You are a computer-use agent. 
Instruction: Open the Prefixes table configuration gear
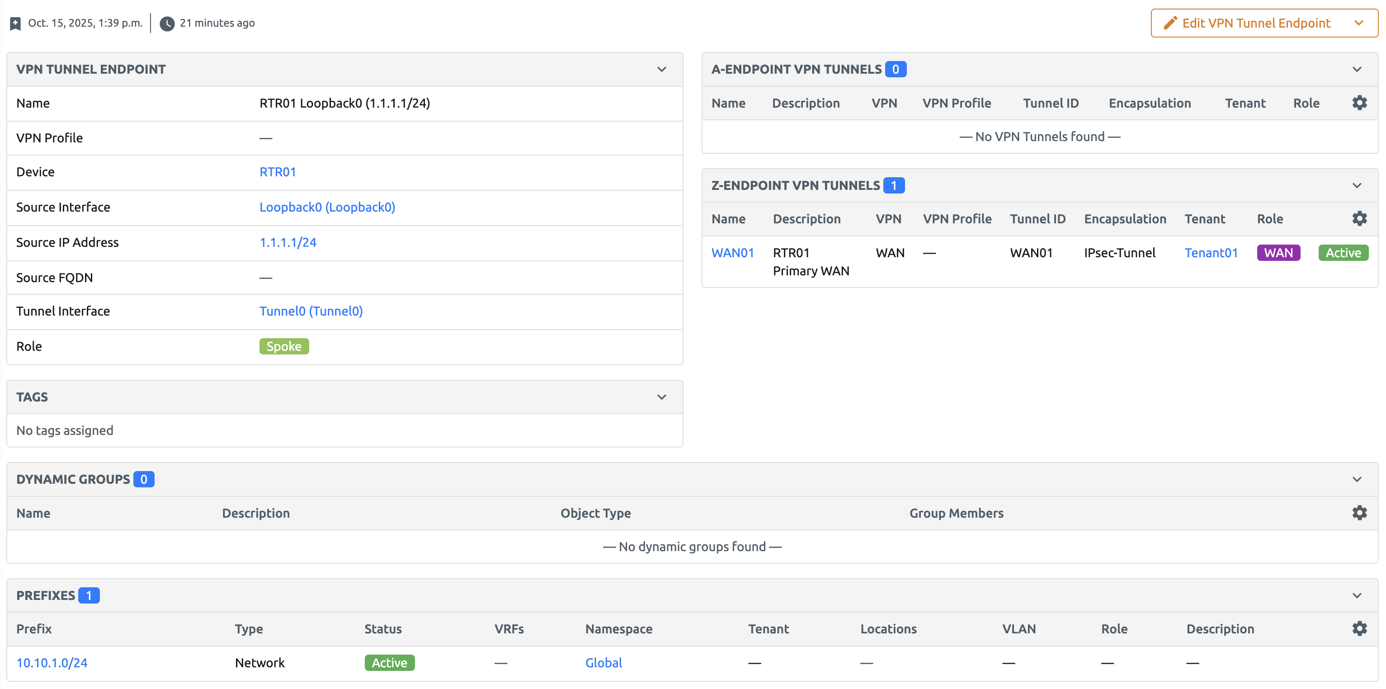coord(1360,628)
